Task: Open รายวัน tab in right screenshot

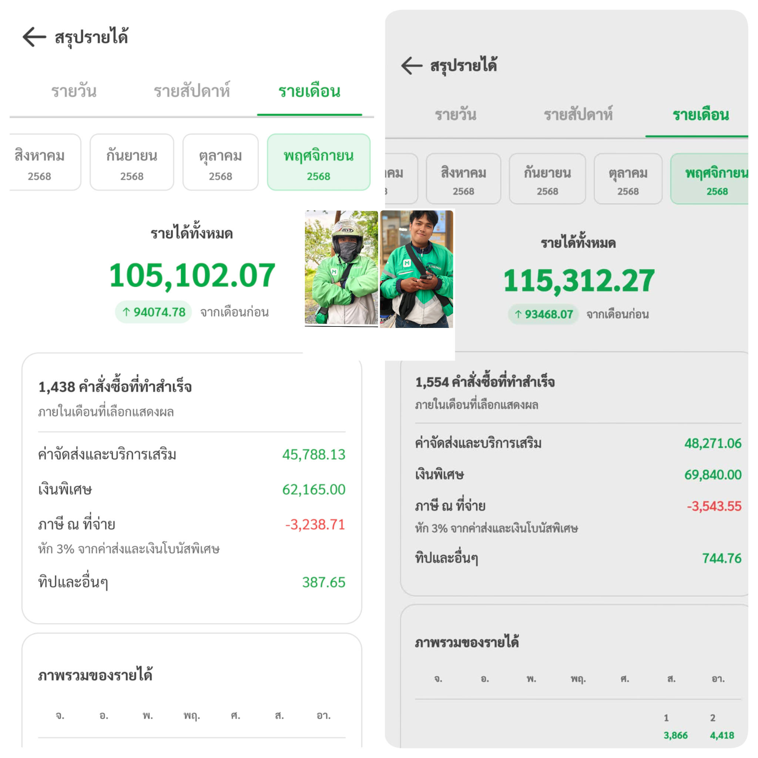Action: click(x=456, y=115)
